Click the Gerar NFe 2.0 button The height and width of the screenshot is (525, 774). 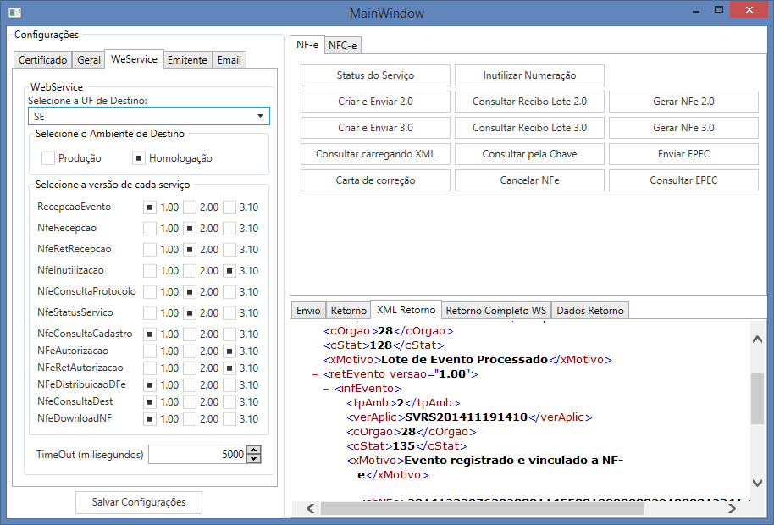(x=683, y=101)
